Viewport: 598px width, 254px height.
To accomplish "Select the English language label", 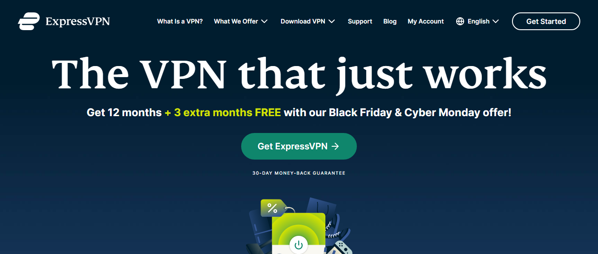I will coord(479,21).
